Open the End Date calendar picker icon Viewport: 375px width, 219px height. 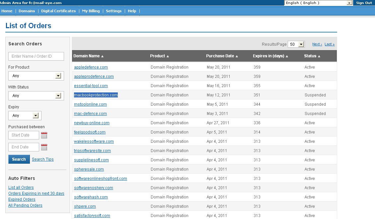[44, 147]
